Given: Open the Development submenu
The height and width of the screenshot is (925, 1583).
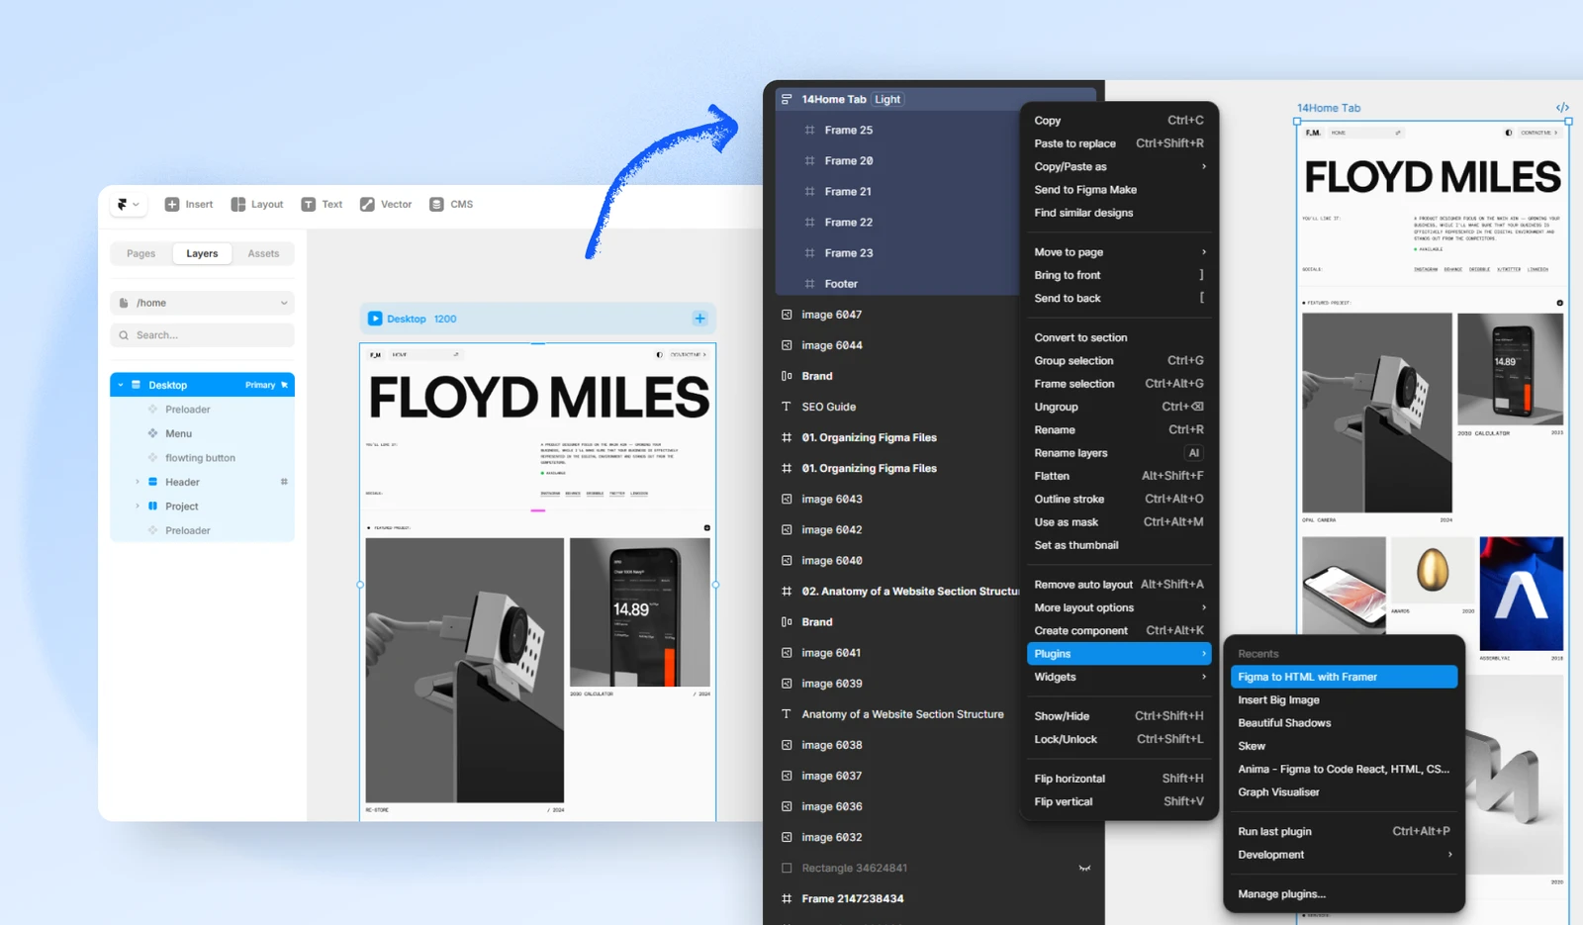Looking at the screenshot, I should [1344, 855].
